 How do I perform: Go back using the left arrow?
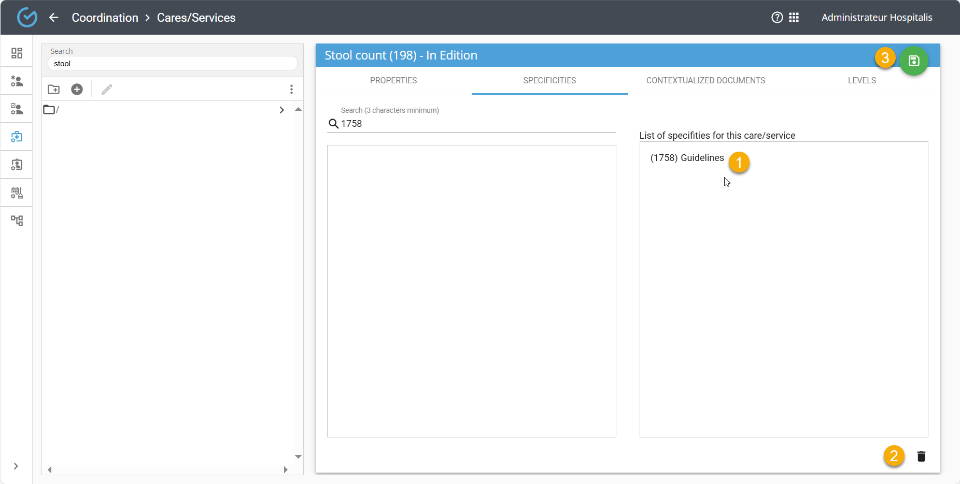[53, 18]
